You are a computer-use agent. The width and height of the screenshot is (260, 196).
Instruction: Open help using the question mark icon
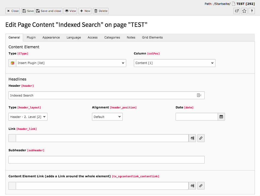[x=252, y=11]
